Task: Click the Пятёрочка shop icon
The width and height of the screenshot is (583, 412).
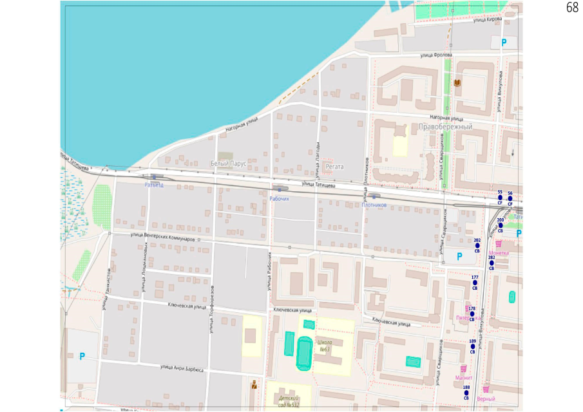Action: 468,309
